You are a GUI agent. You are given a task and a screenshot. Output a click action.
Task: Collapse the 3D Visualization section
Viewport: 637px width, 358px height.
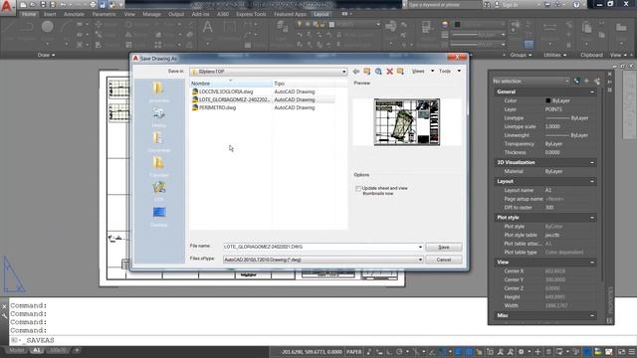(592, 162)
